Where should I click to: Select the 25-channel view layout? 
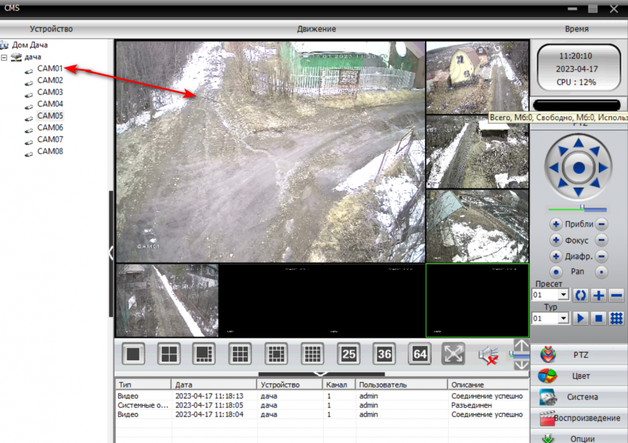348,354
